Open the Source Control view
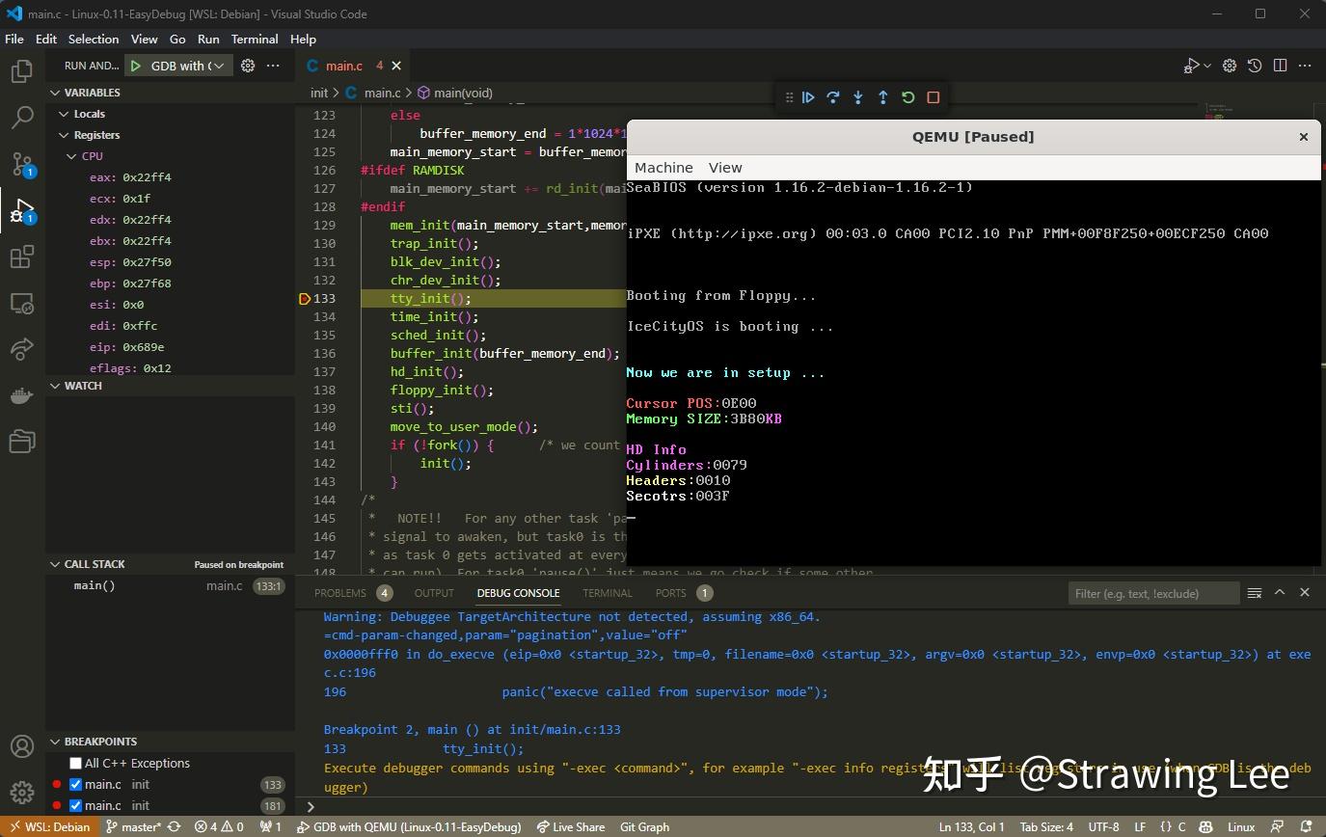The height and width of the screenshot is (837, 1326). point(21,164)
